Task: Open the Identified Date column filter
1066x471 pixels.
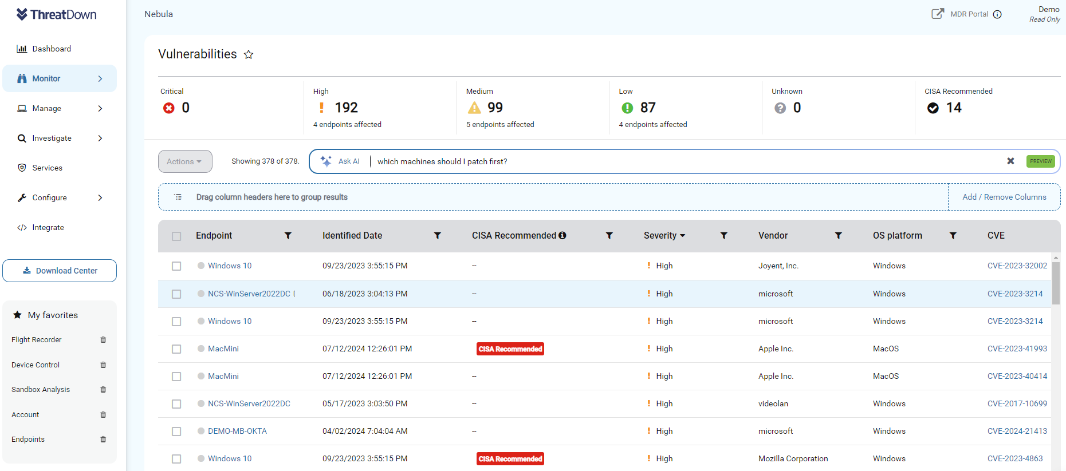Action: click(x=437, y=236)
